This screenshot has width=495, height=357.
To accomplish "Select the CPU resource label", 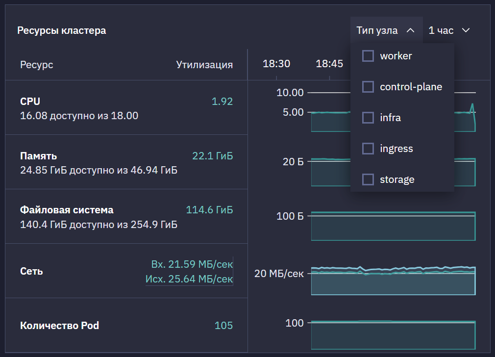I will pos(30,102).
